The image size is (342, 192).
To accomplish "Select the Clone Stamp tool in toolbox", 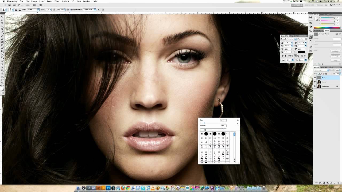I will click(2, 42).
